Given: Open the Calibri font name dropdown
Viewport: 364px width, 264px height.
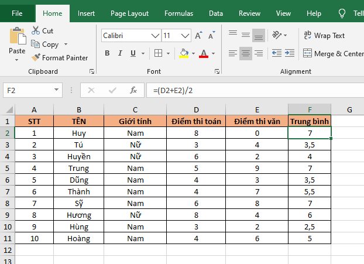Looking at the screenshot, I should coord(155,36).
